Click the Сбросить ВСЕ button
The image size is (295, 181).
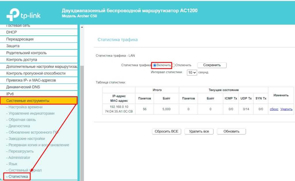pos(167,131)
